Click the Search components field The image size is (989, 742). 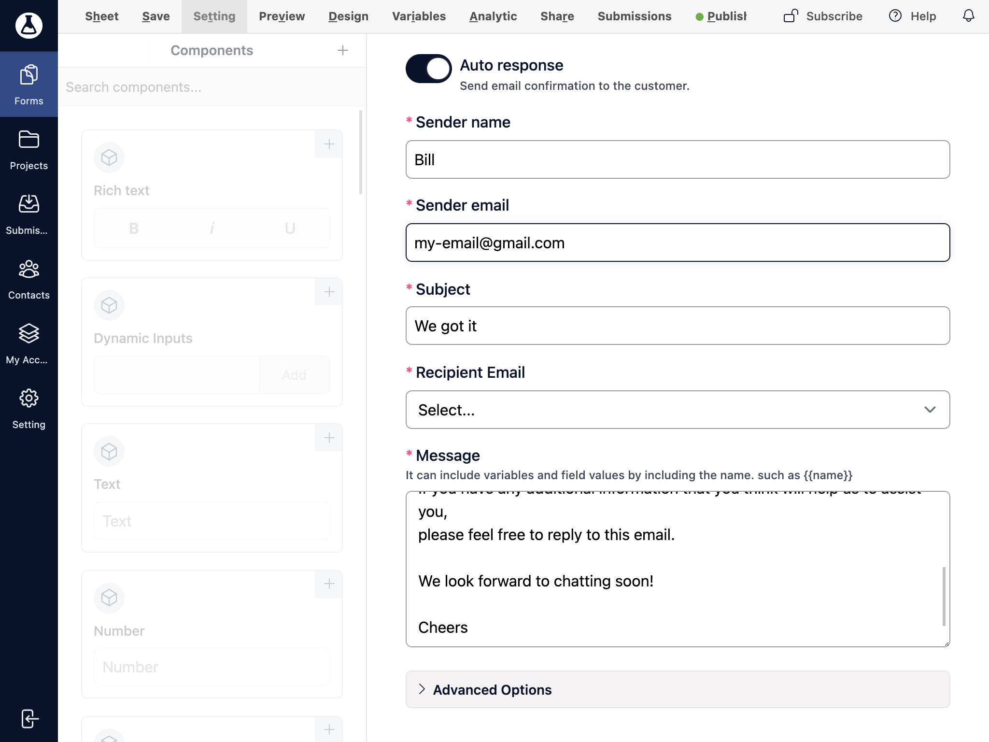tap(212, 87)
